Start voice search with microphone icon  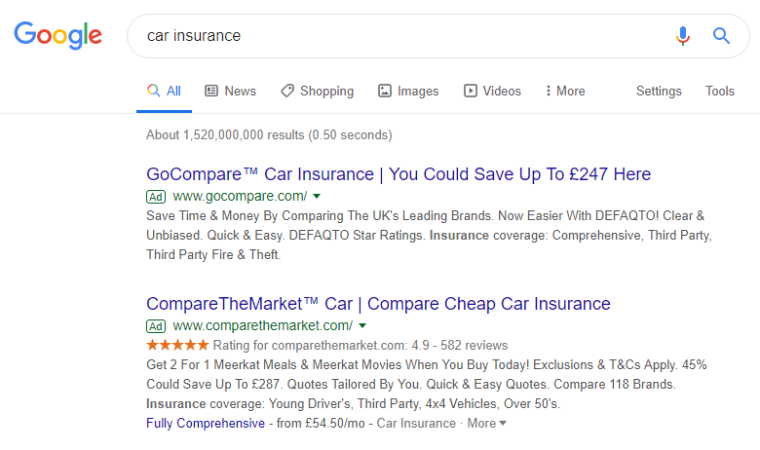tap(682, 35)
